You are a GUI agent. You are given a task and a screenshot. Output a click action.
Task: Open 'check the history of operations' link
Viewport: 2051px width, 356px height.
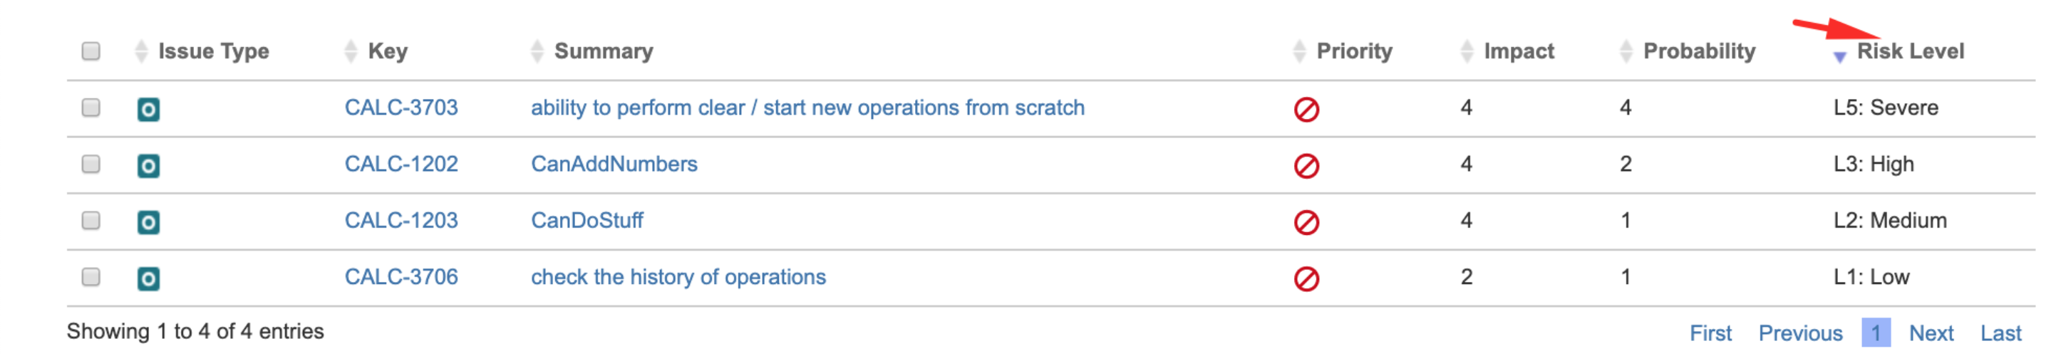click(678, 276)
